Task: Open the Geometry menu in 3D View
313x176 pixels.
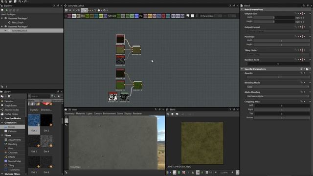Action: [x=69, y=113]
